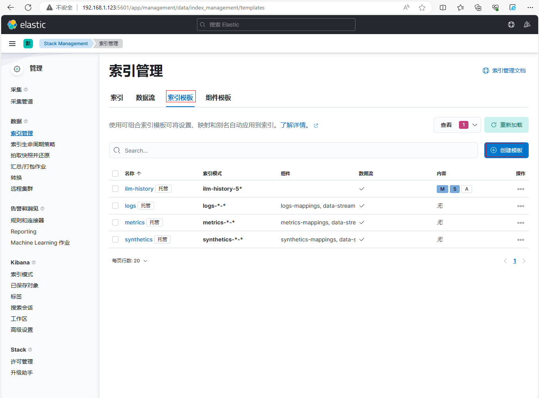Click the 创建模板 button

tap(507, 150)
